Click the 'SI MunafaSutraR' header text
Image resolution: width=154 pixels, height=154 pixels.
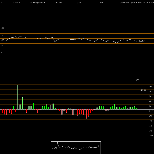point(38,2)
